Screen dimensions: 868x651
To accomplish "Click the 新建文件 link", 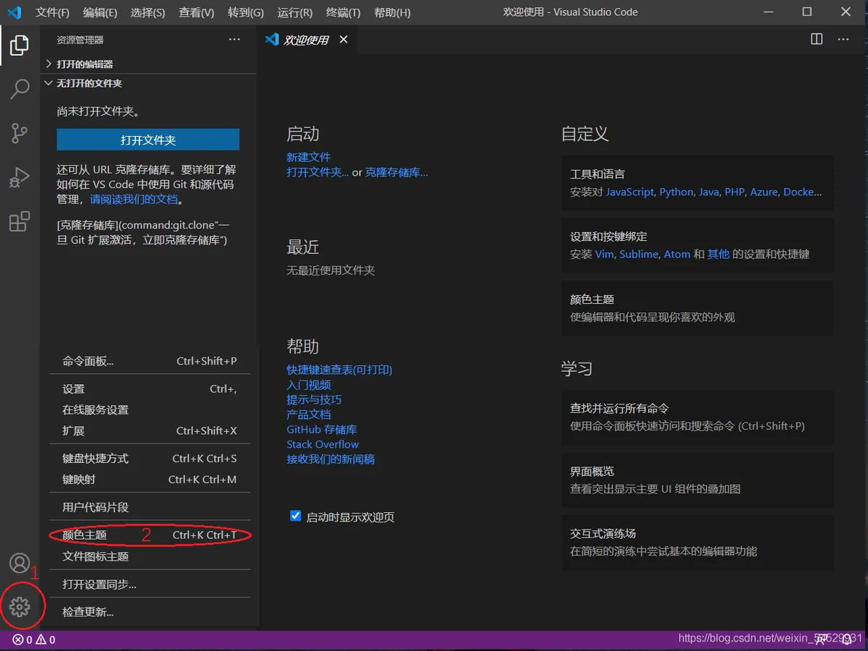I will [x=309, y=157].
